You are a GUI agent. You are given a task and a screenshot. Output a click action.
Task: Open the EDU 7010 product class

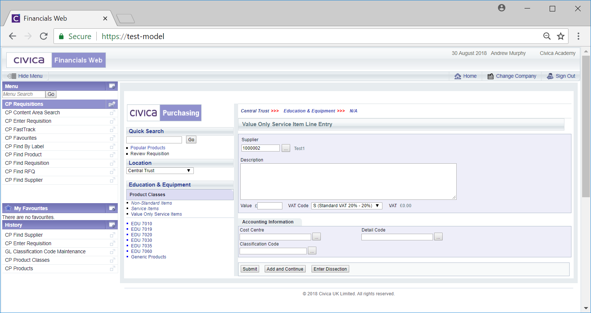coord(141,224)
